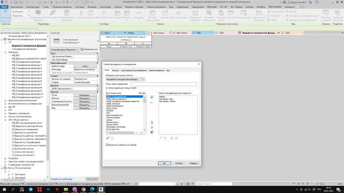Expand Фильтрация доступных полей section
Image resolution: width=344 pixels, height=193 pixels.
pos(107,88)
